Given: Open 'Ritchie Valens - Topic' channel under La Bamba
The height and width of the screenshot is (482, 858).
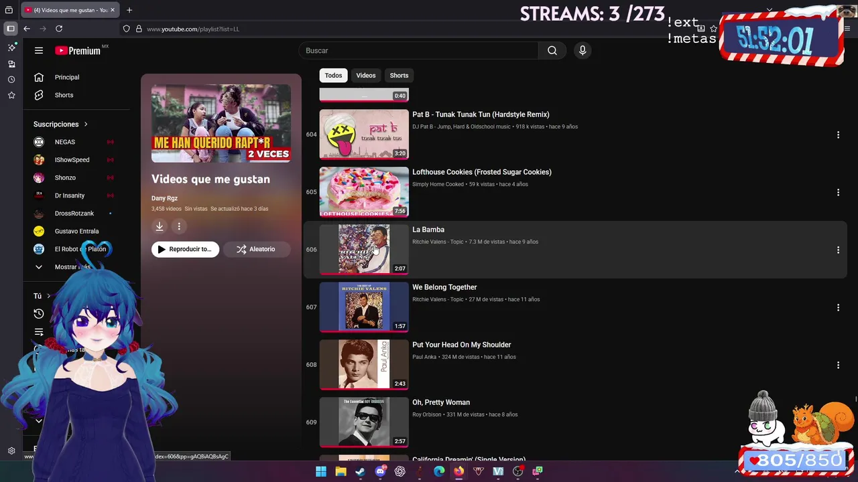Looking at the screenshot, I should coord(438,242).
